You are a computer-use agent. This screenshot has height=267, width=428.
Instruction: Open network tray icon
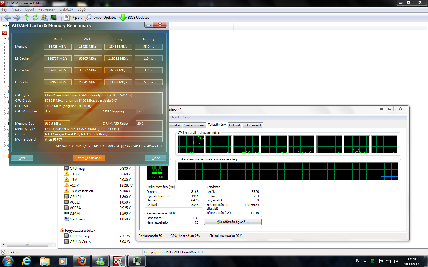[388, 261]
